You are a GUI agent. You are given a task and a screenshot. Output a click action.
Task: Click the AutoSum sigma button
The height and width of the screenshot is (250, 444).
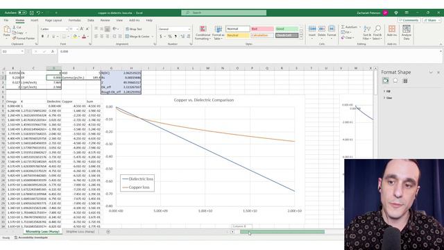[x=350, y=27]
